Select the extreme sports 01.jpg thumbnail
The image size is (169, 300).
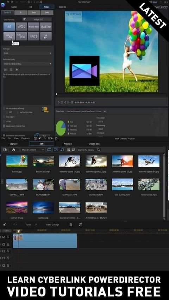pos(70,161)
